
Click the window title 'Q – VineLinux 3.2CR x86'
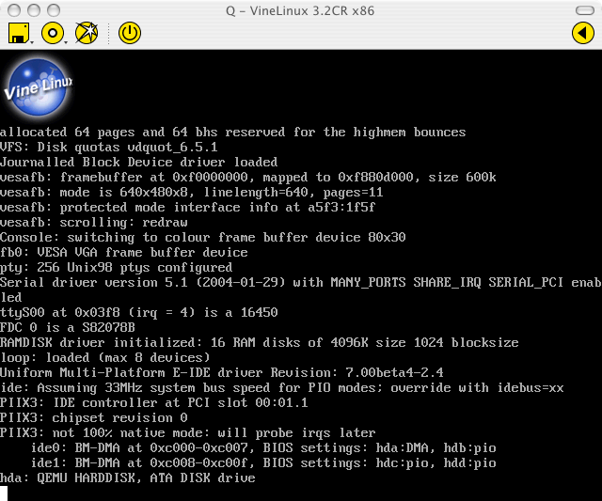click(300, 10)
